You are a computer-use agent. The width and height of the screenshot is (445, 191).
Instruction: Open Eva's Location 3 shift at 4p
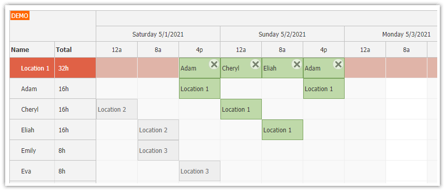(x=200, y=171)
